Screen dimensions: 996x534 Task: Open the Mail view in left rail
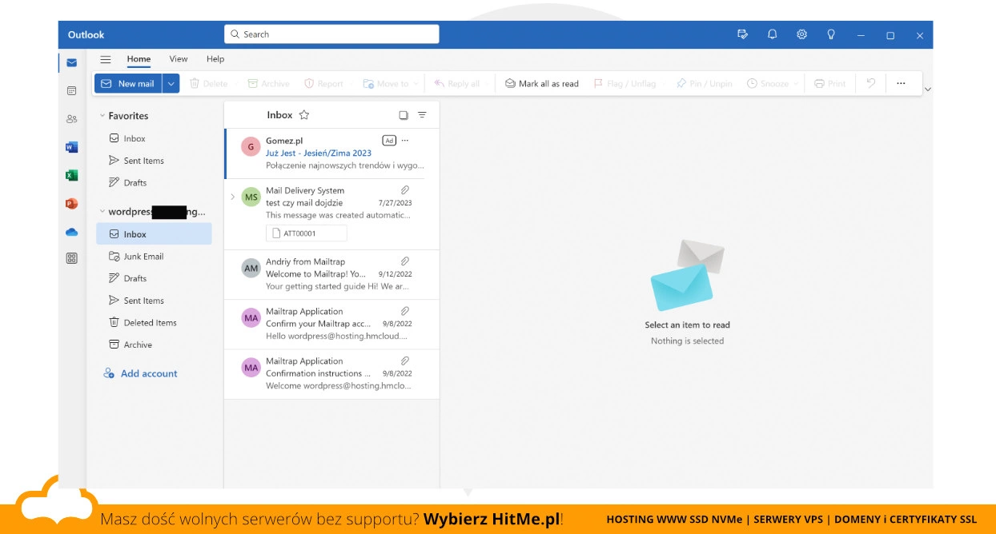[72, 62]
